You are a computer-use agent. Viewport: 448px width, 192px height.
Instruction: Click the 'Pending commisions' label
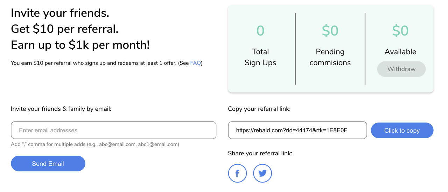pyautogui.click(x=330, y=57)
